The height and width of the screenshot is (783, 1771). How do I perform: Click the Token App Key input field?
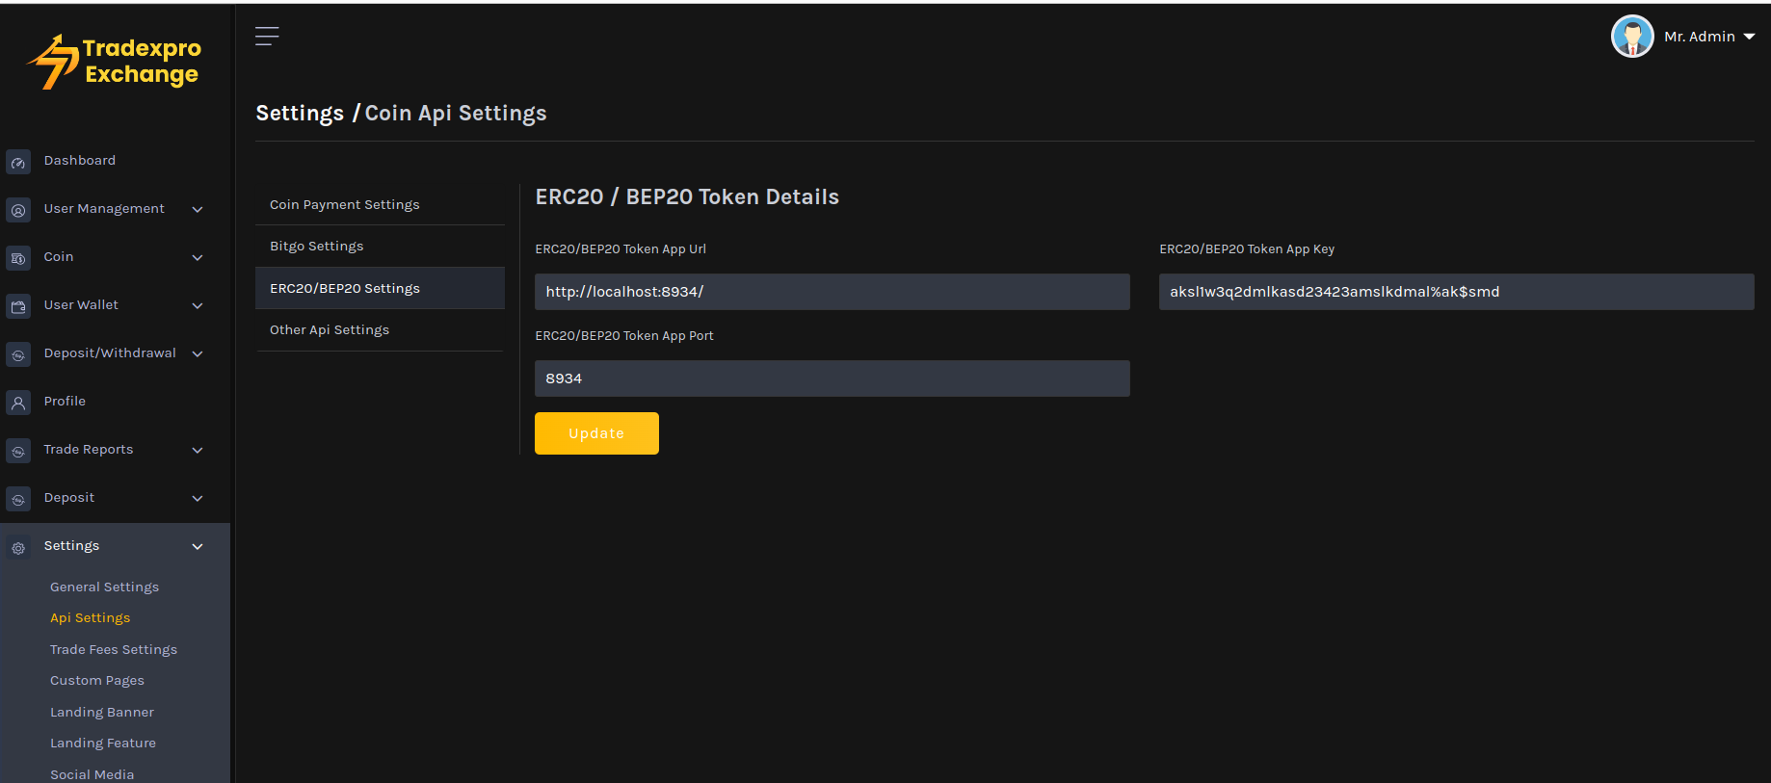pyautogui.click(x=1455, y=292)
